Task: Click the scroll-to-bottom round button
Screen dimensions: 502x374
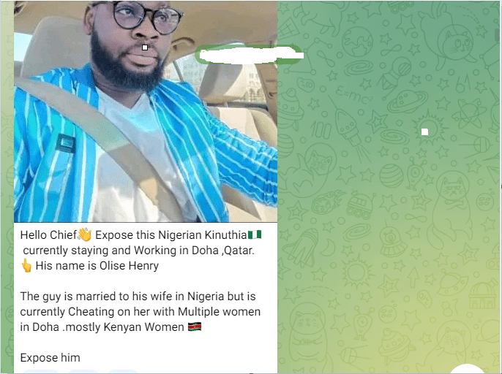Action: (x=468, y=370)
